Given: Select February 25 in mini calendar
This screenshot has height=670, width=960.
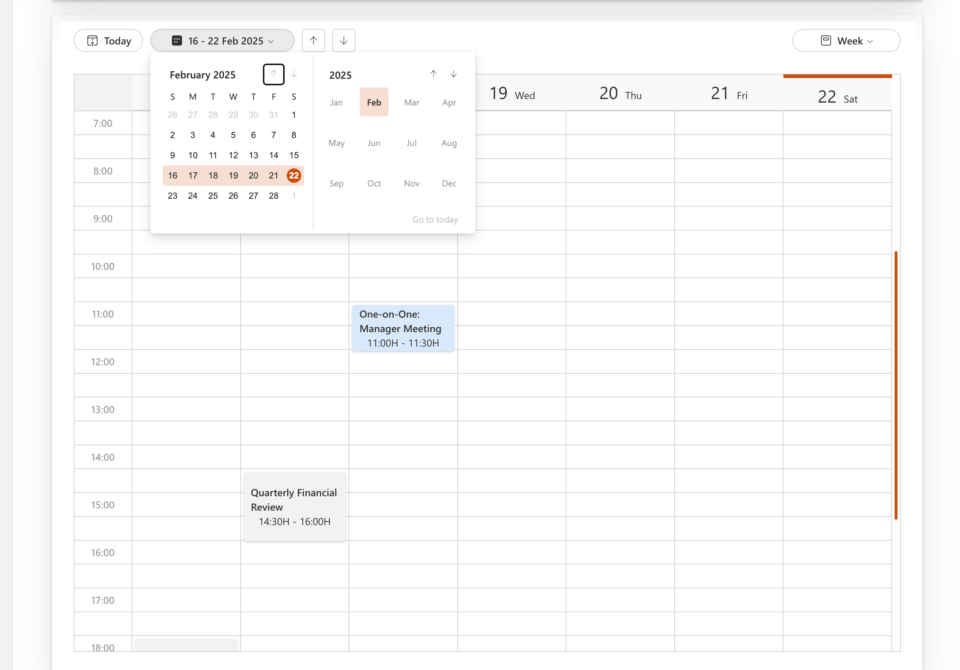Looking at the screenshot, I should click(213, 196).
